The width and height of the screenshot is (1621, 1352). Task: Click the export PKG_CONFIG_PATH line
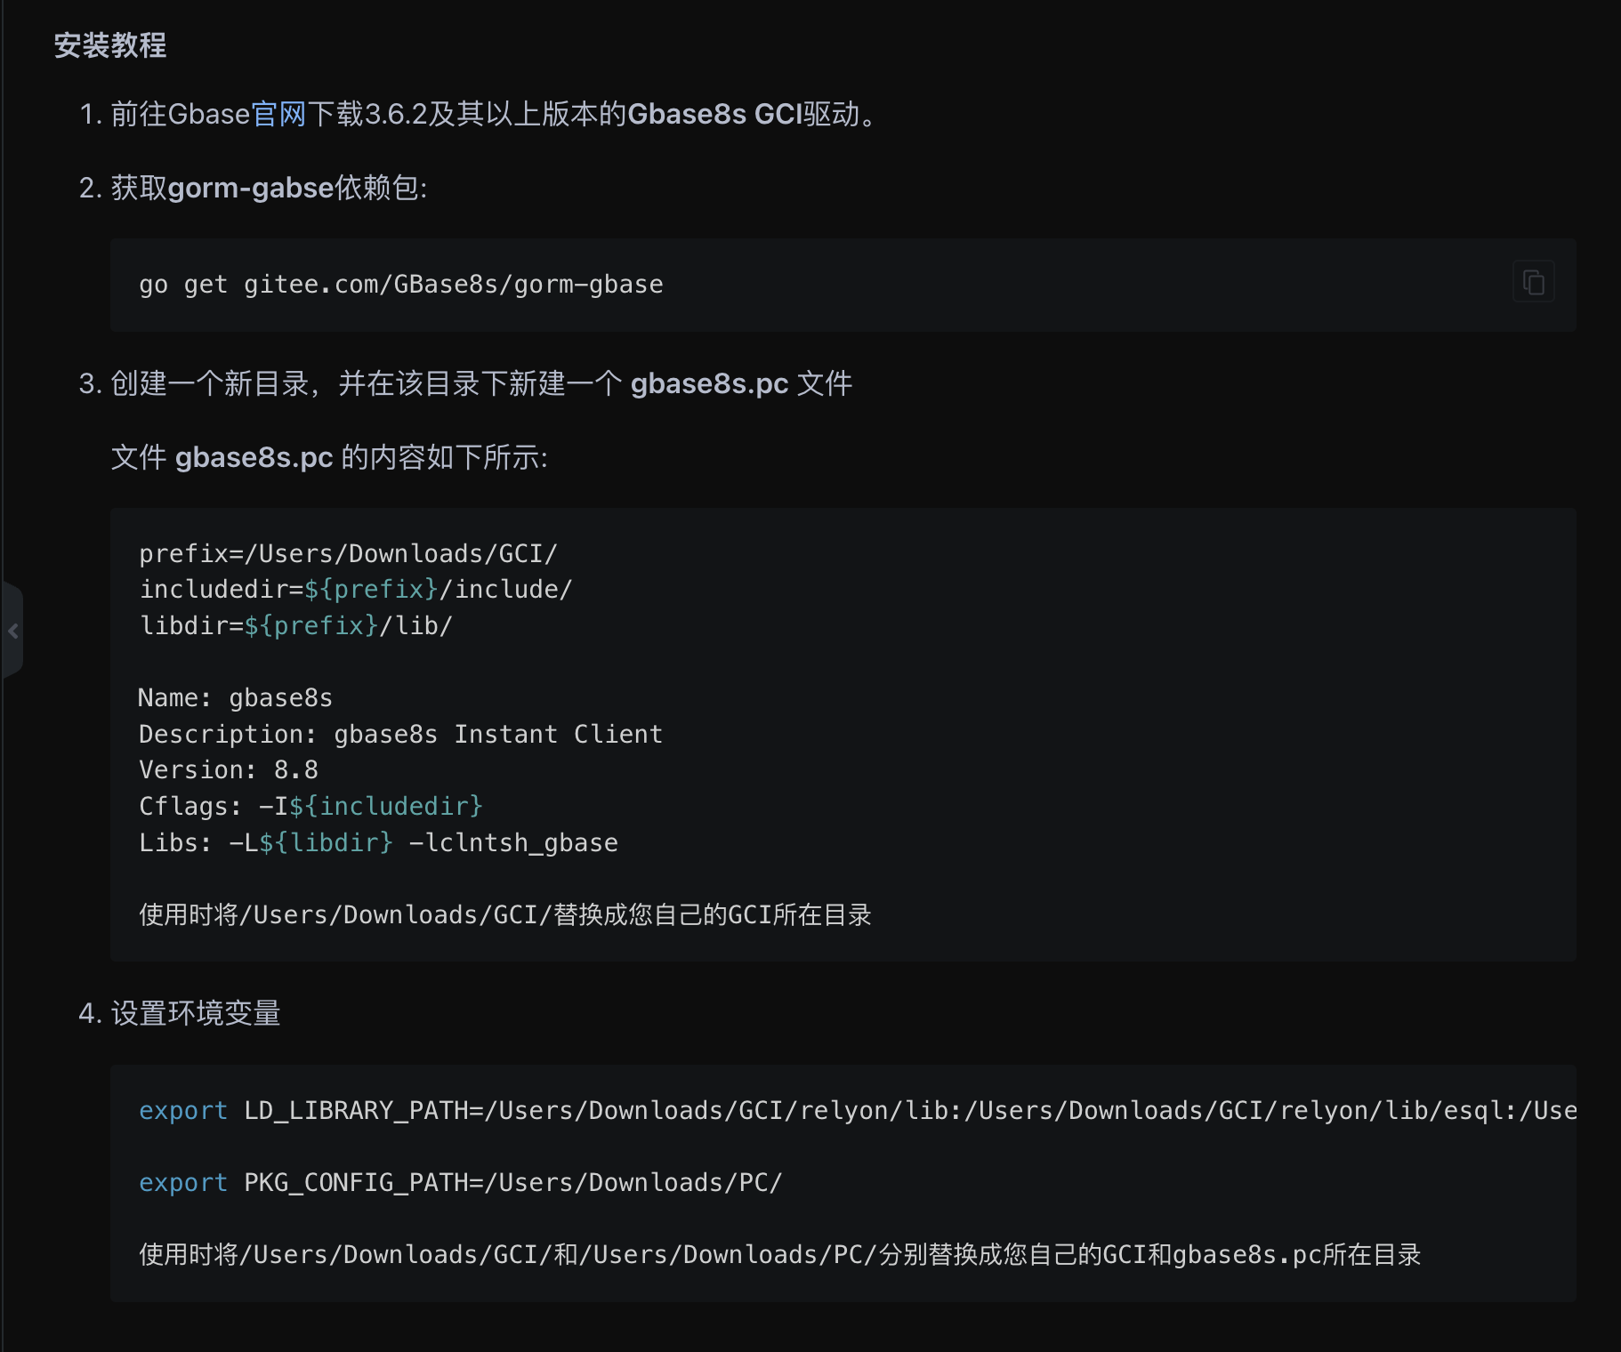pyautogui.click(x=461, y=1183)
